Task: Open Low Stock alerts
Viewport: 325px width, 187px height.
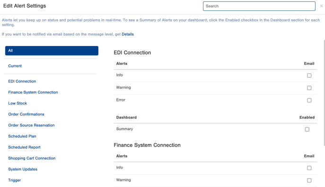Action: (x=18, y=103)
